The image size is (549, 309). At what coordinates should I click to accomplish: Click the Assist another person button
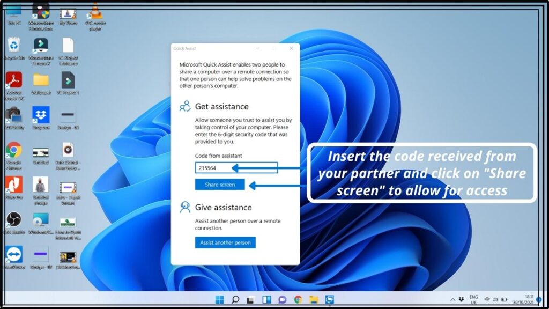(x=225, y=242)
